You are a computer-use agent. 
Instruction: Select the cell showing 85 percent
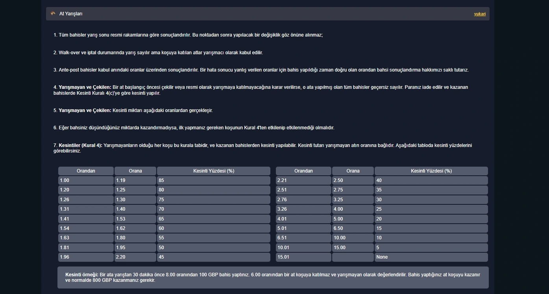tap(214, 180)
